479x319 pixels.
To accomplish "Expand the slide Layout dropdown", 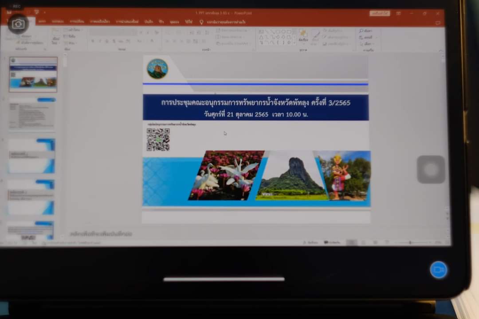I will 73,30.
